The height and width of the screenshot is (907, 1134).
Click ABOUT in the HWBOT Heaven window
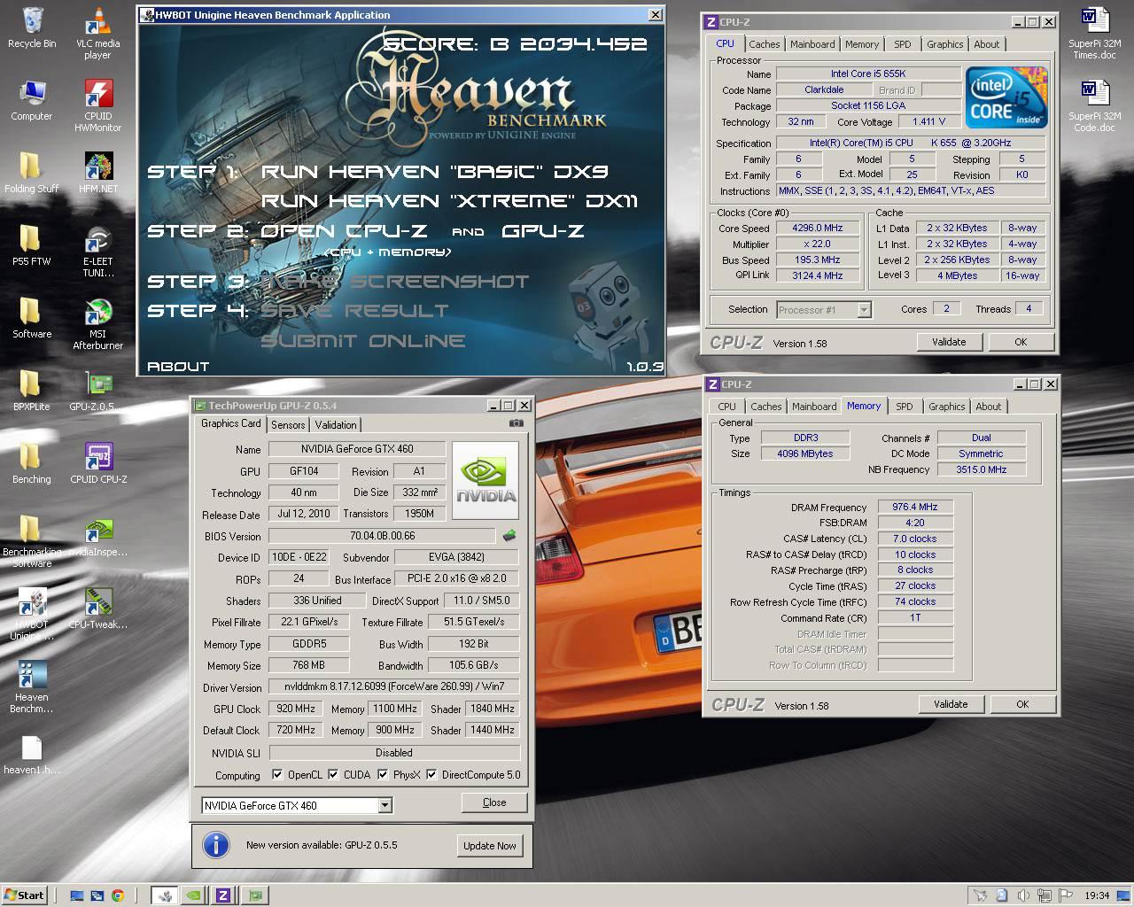(178, 367)
